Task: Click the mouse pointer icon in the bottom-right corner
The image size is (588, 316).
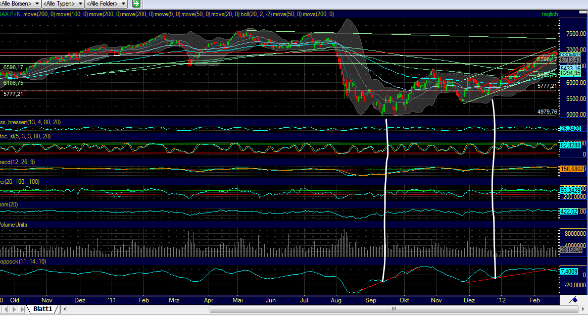Action: point(573,300)
